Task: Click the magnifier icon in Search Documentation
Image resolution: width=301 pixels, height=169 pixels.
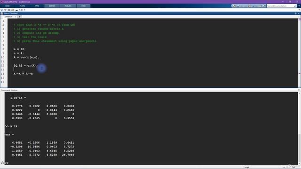Action: 295,6
